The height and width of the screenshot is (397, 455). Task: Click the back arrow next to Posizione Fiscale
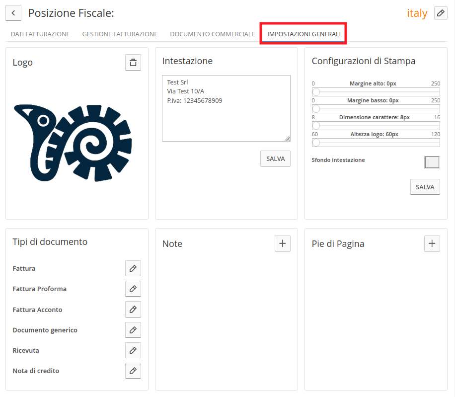coord(13,13)
